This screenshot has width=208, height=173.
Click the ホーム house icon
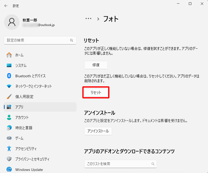(9, 55)
